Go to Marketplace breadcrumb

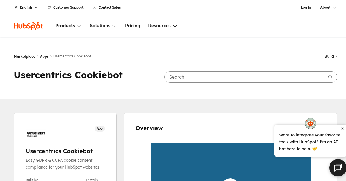pyautogui.click(x=25, y=57)
